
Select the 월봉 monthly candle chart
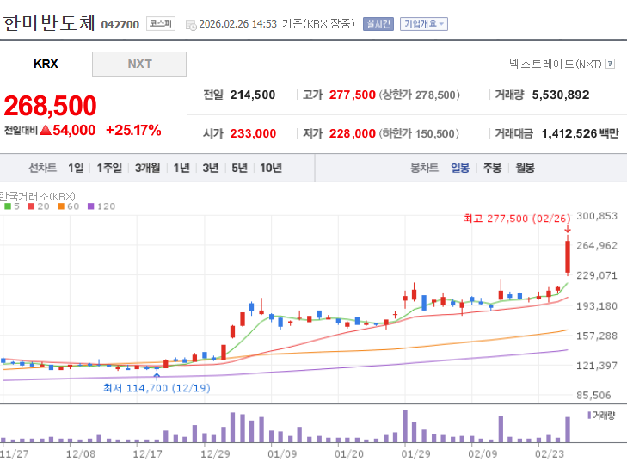coord(525,168)
